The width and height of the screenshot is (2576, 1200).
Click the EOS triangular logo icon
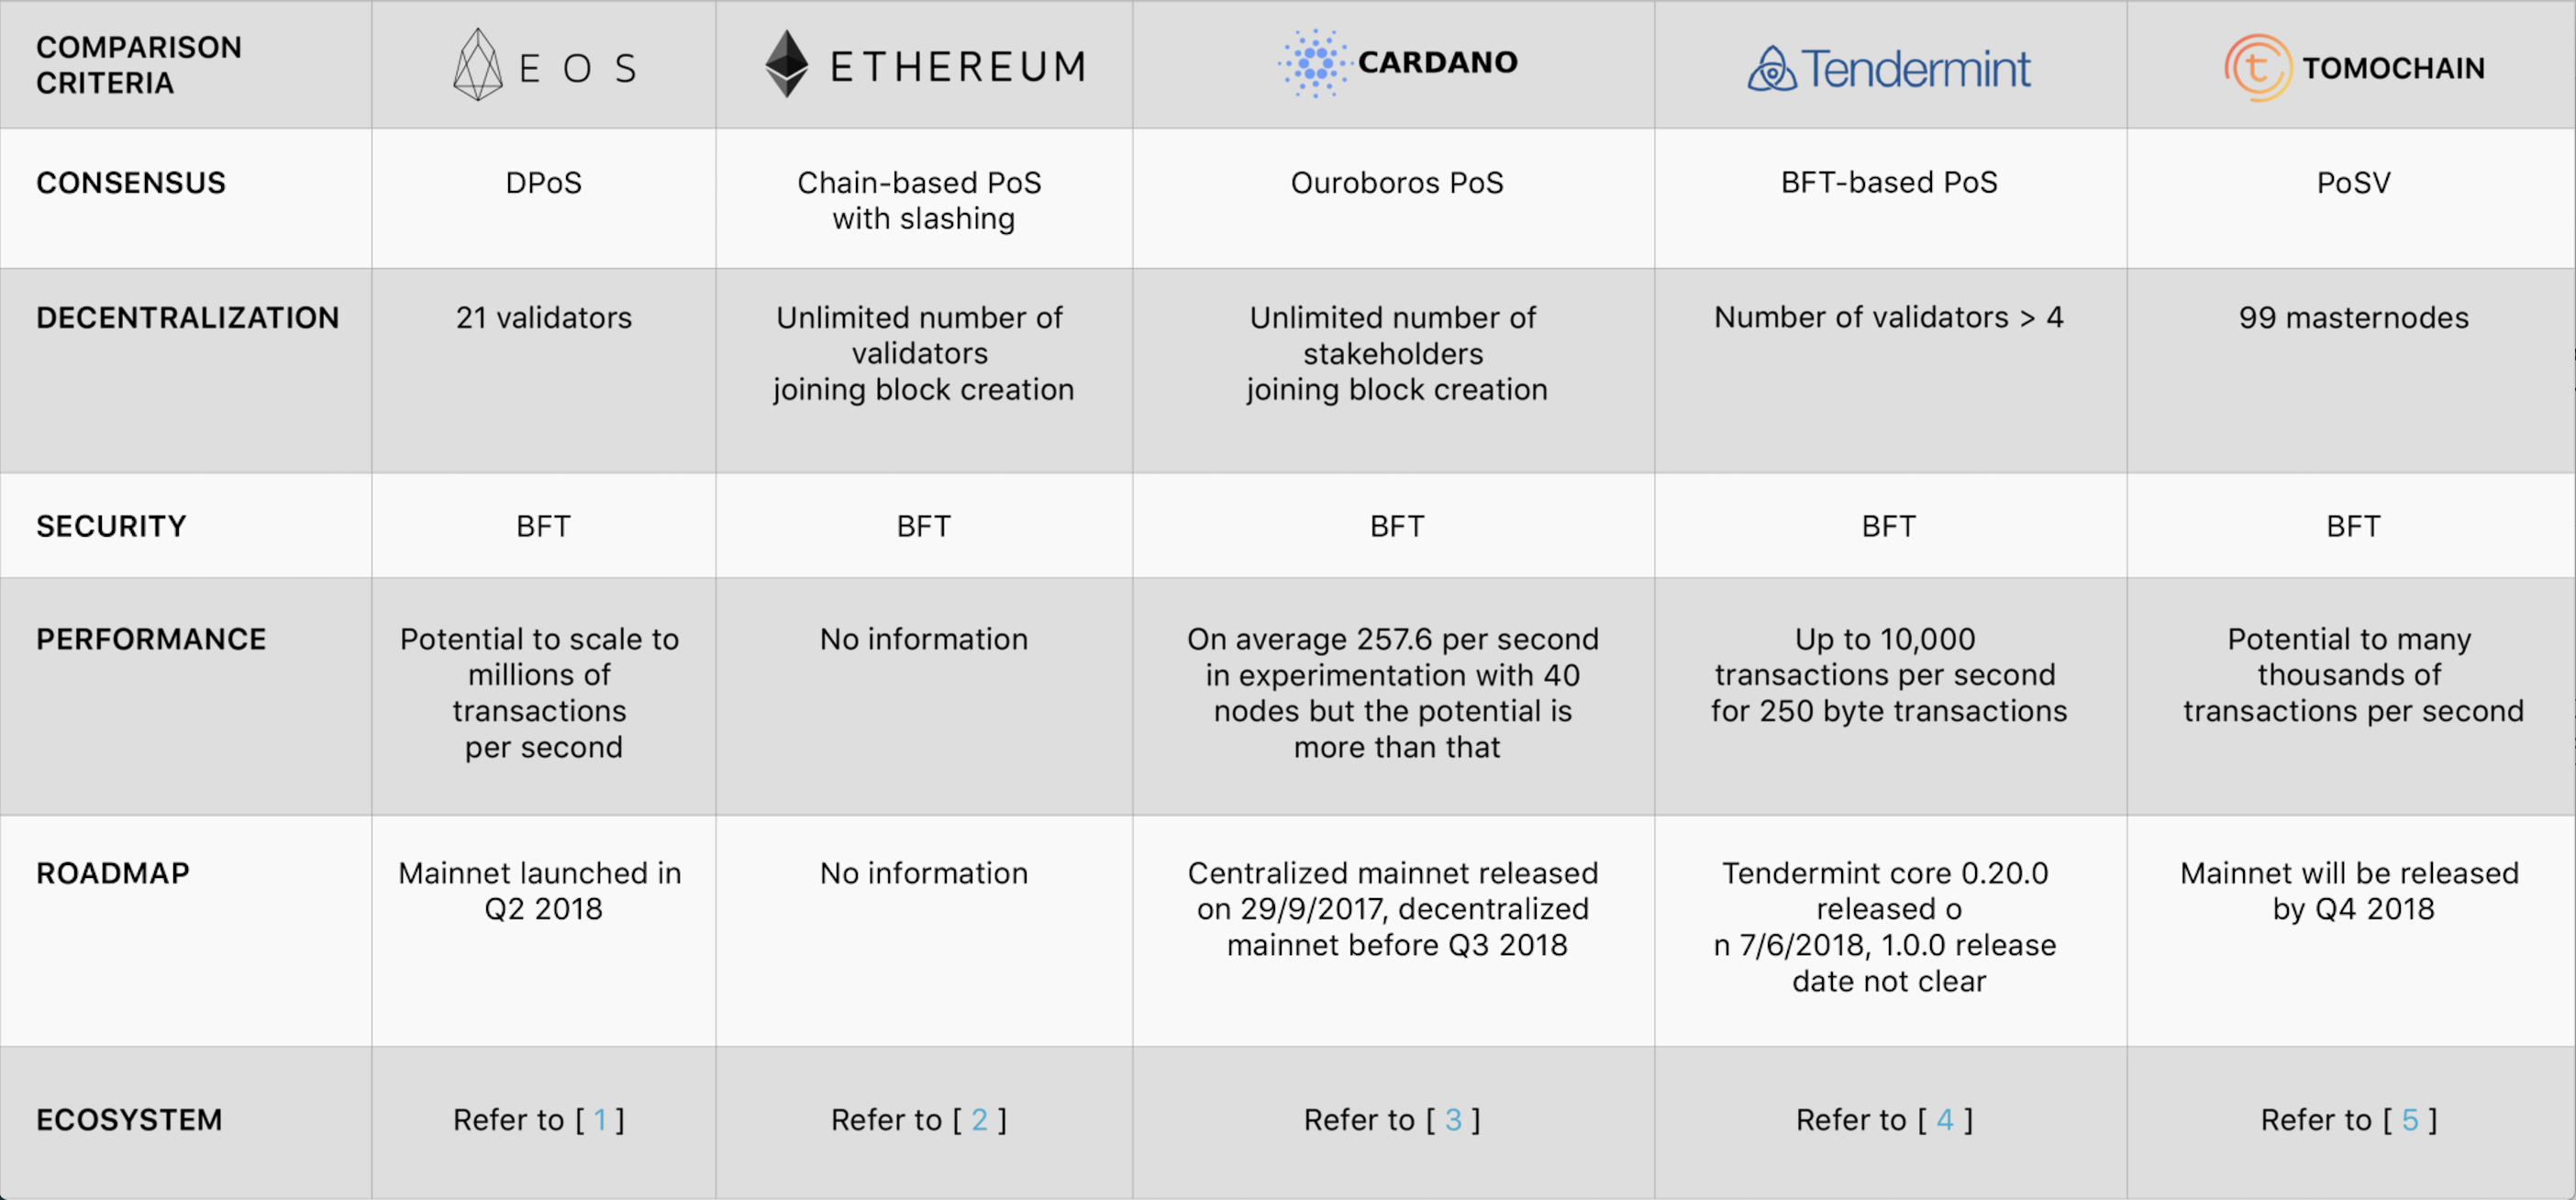pyautogui.click(x=478, y=65)
